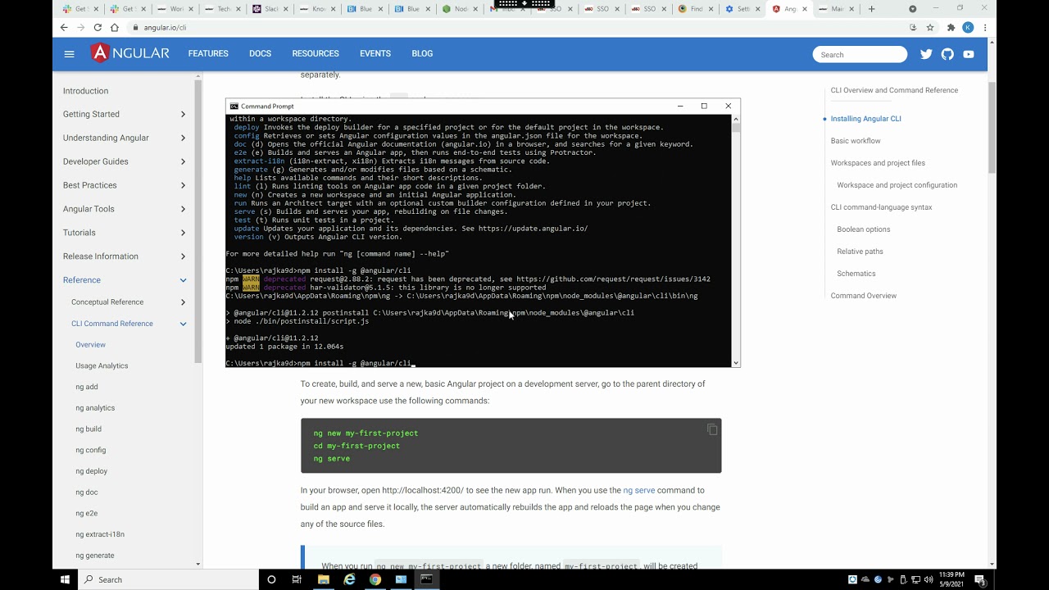Switch to the Slack browser tab
Screen dimensions: 1049x590
click(x=270, y=9)
